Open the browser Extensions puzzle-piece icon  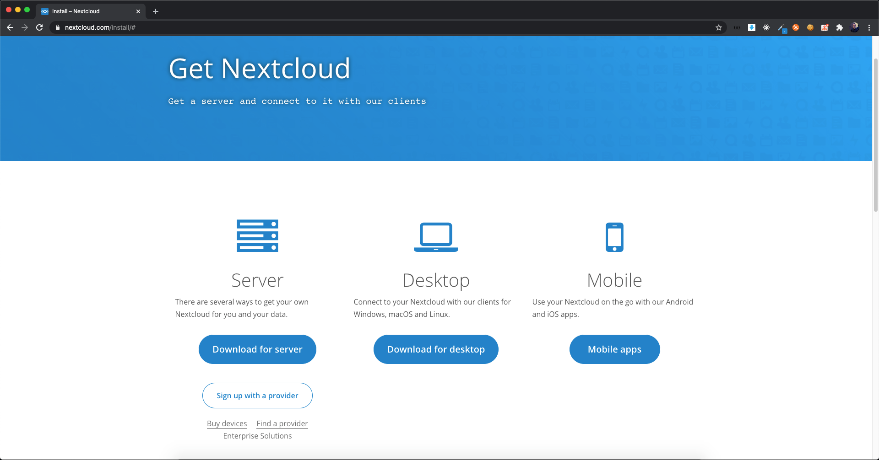click(840, 27)
